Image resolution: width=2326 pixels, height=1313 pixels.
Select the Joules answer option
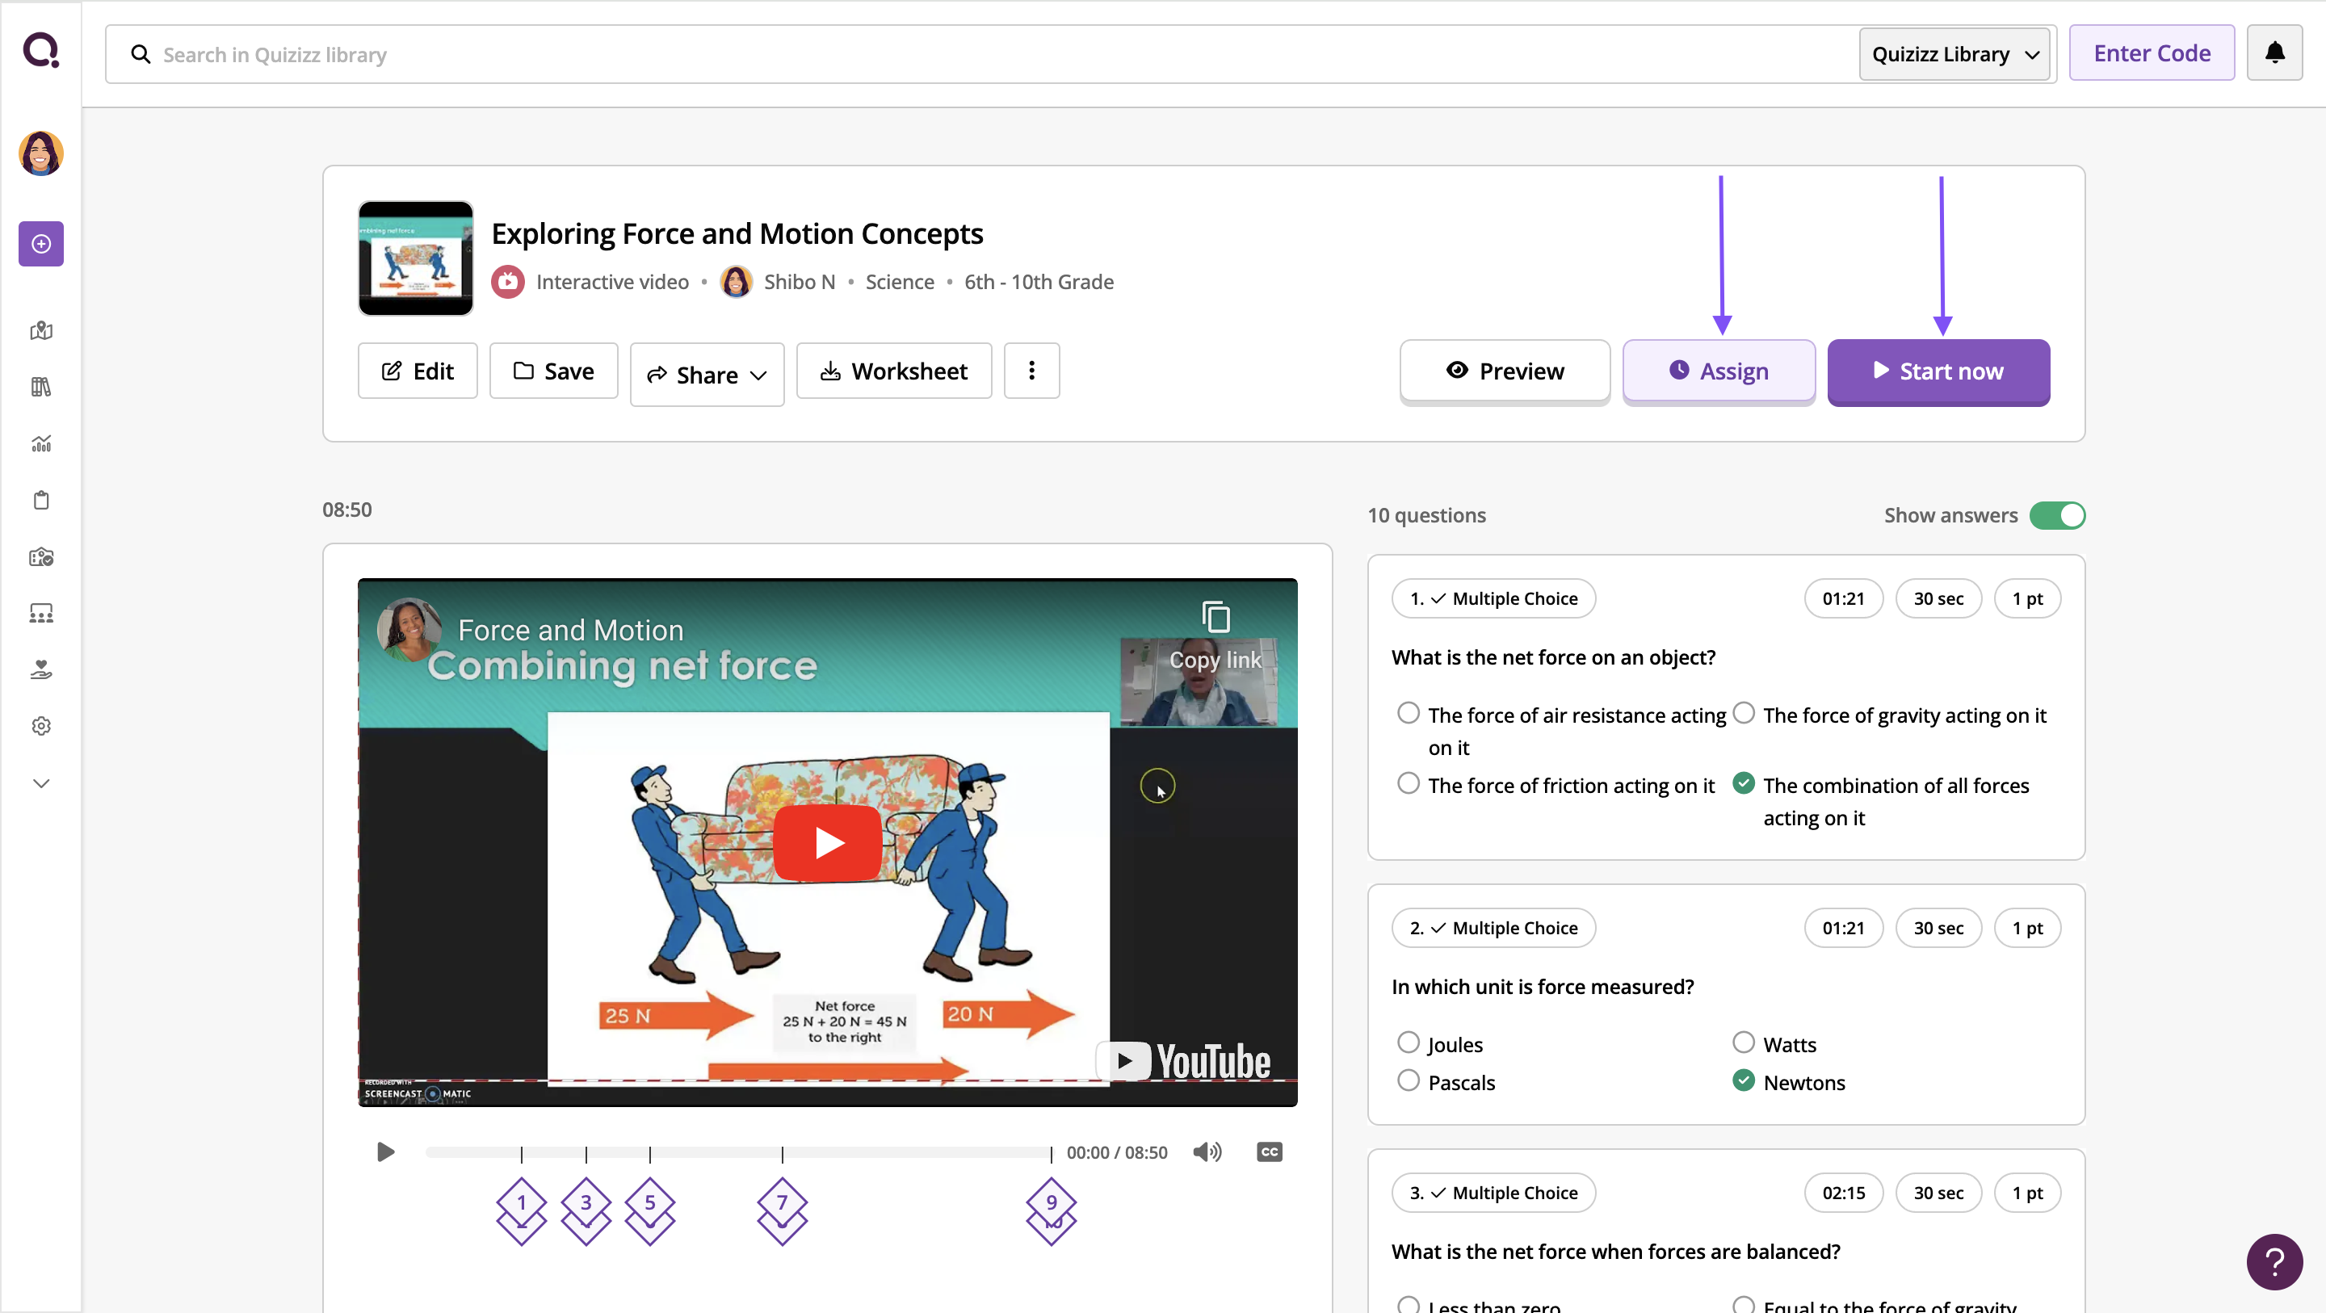pyautogui.click(x=1409, y=1043)
